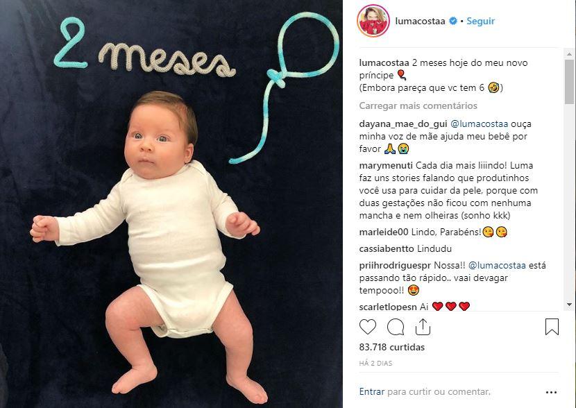This screenshot has height=408, width=576.
Task: View the 83.718 curtidas likes list
Action: tap(391, 347)
